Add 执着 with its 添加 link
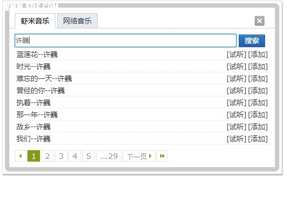 [x=258, y=103]
